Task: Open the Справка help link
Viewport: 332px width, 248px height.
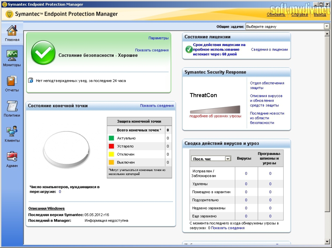Action: (300, 14)
